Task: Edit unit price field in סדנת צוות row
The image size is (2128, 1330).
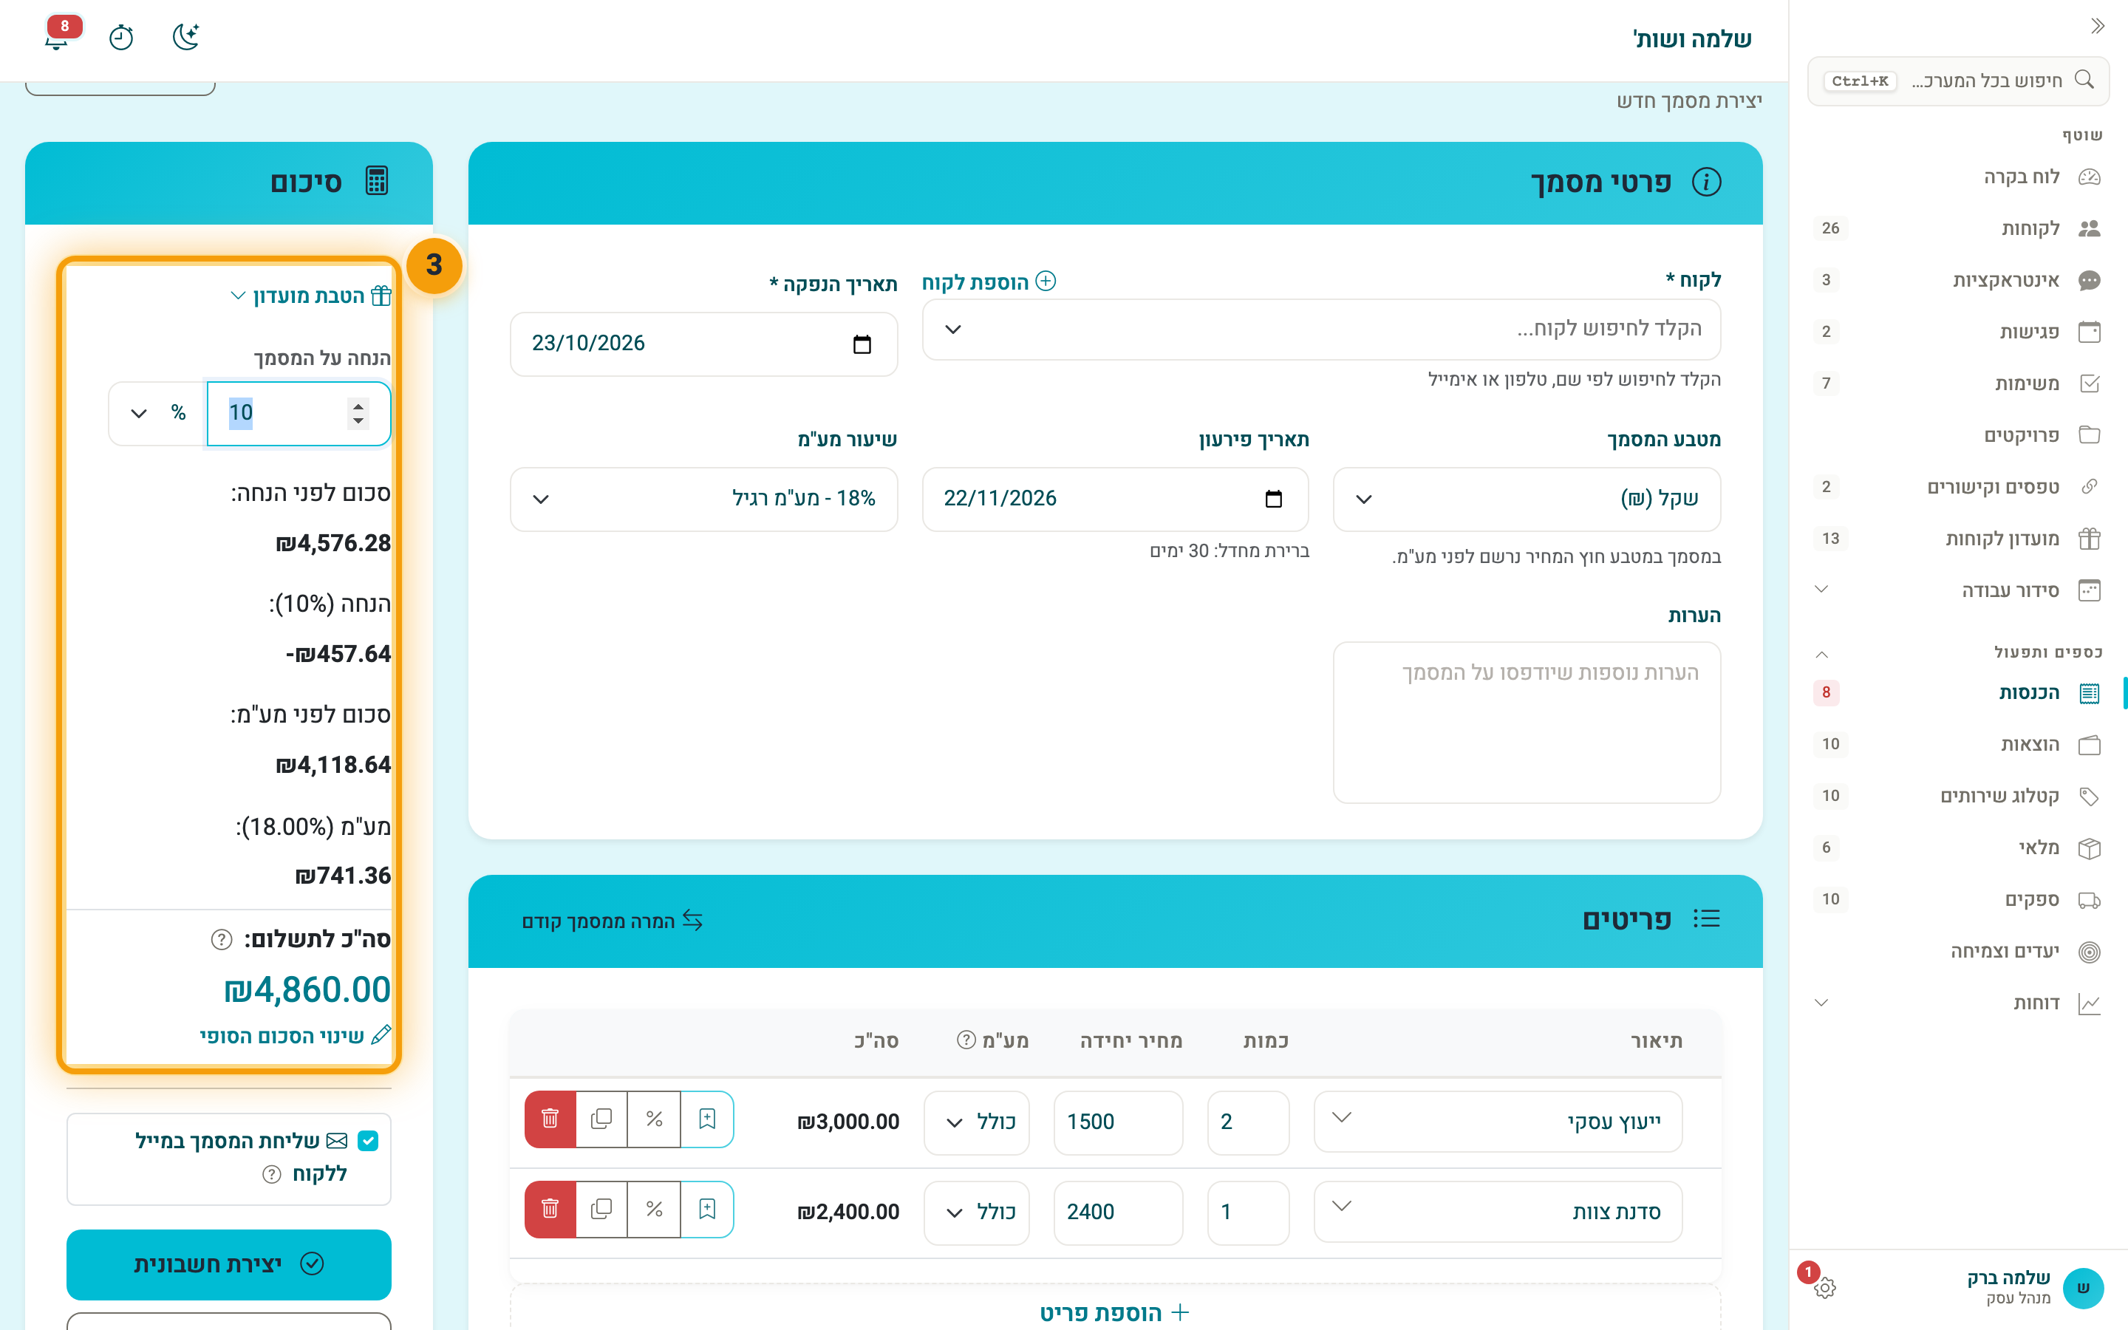Action: coord(1118,1212)
